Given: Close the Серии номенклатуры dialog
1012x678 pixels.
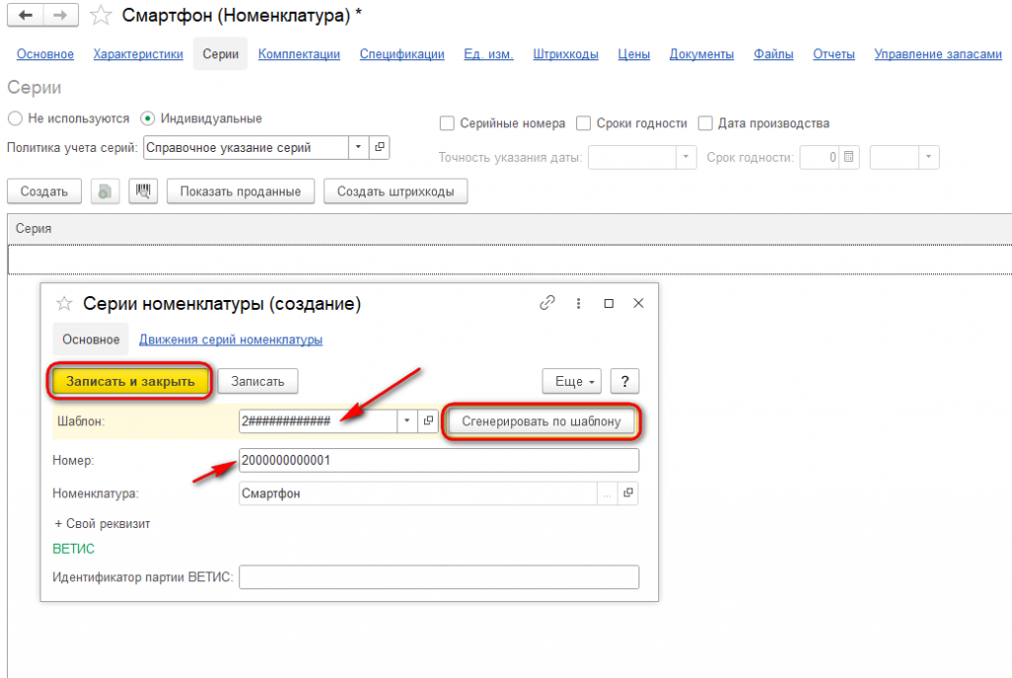Looking at the screenshot, I should coord(638,303).
